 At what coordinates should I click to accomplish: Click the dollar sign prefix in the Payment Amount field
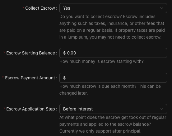[x=64, y=78]
